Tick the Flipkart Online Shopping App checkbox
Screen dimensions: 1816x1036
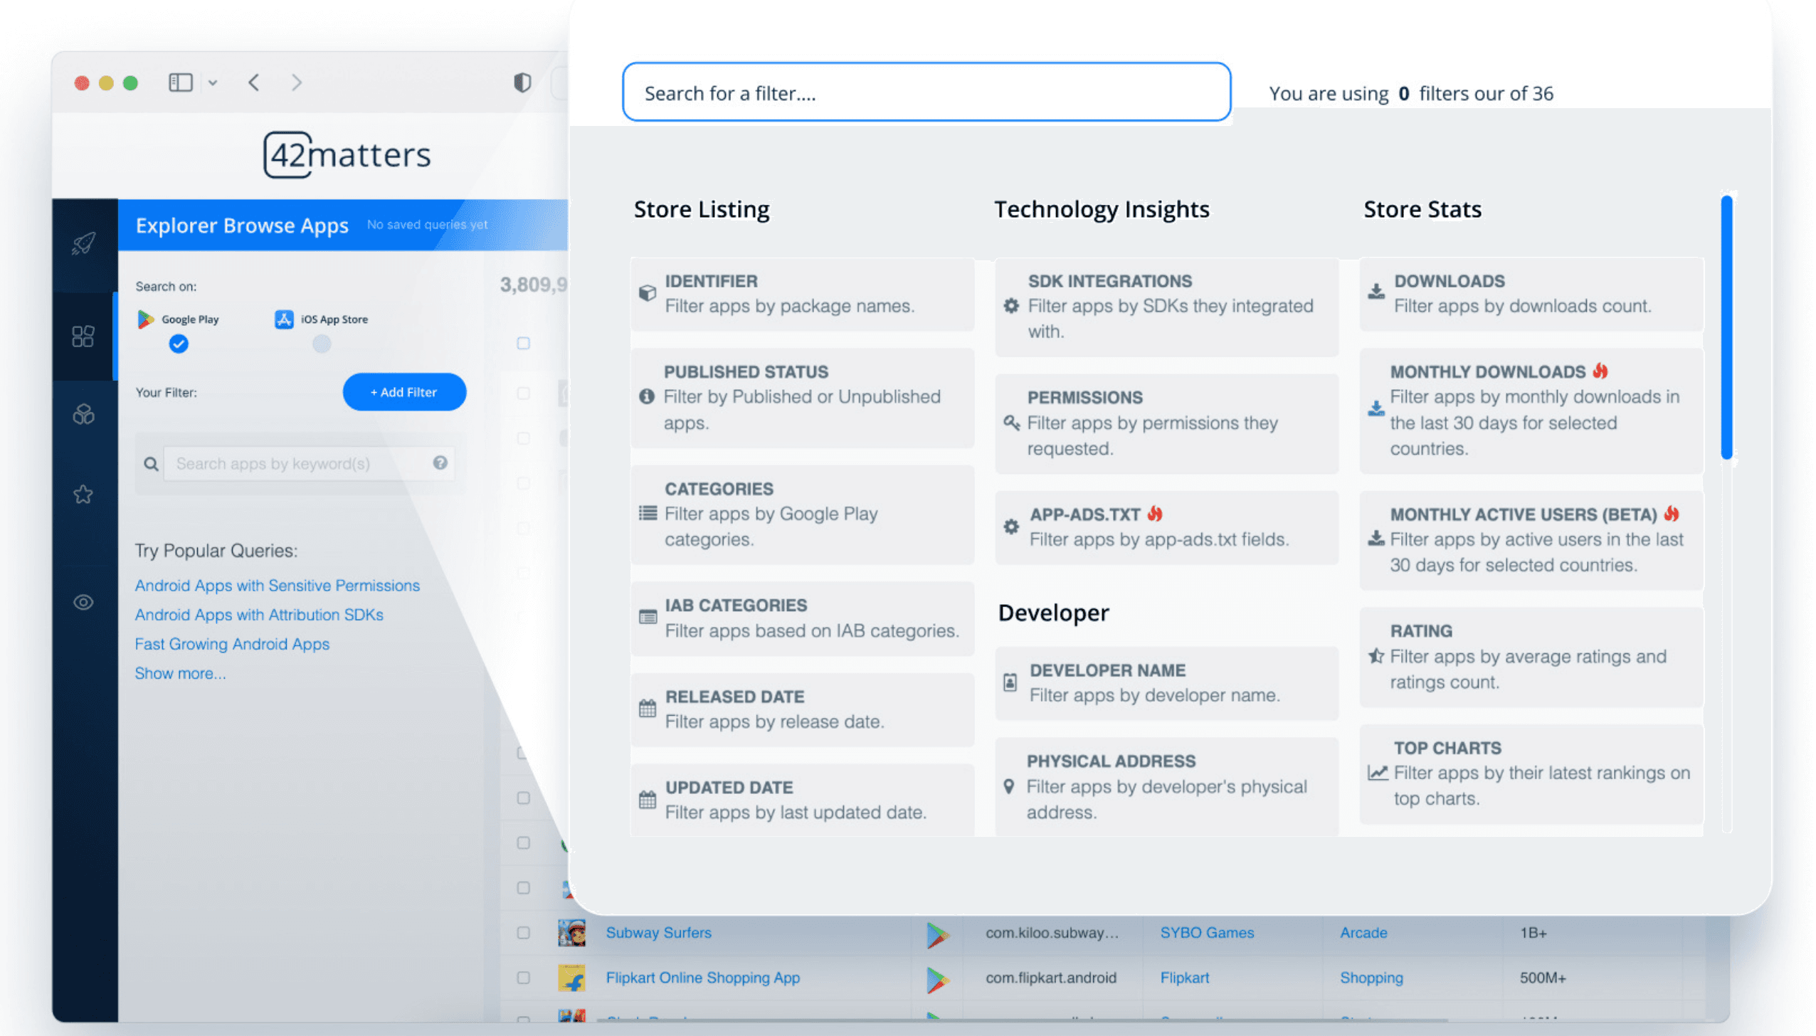coord(523,978)
